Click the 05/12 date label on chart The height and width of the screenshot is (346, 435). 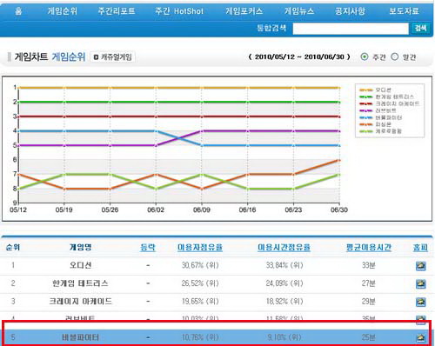(18, 210)
